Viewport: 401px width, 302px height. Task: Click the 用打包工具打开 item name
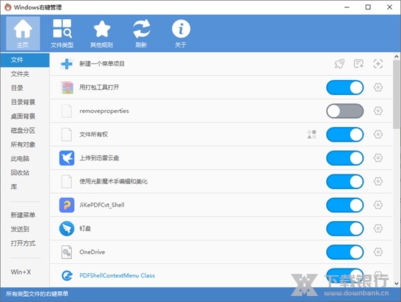click(x=99, y=88)
